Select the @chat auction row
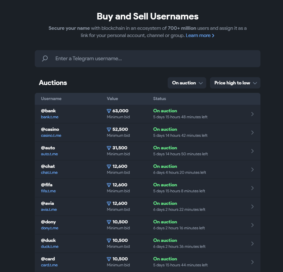283x272 pixels. tap(147, 169)
